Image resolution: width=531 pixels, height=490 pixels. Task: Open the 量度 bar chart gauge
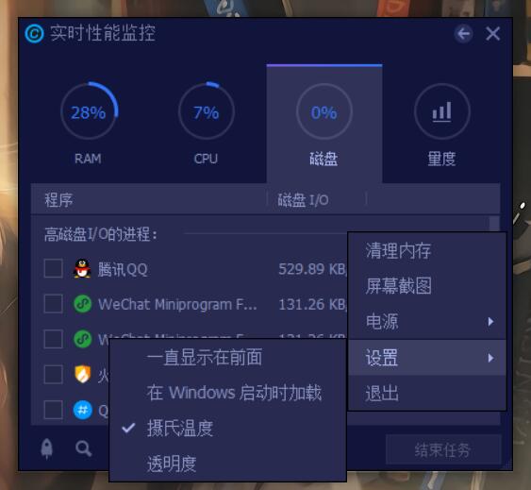(442, 111)
